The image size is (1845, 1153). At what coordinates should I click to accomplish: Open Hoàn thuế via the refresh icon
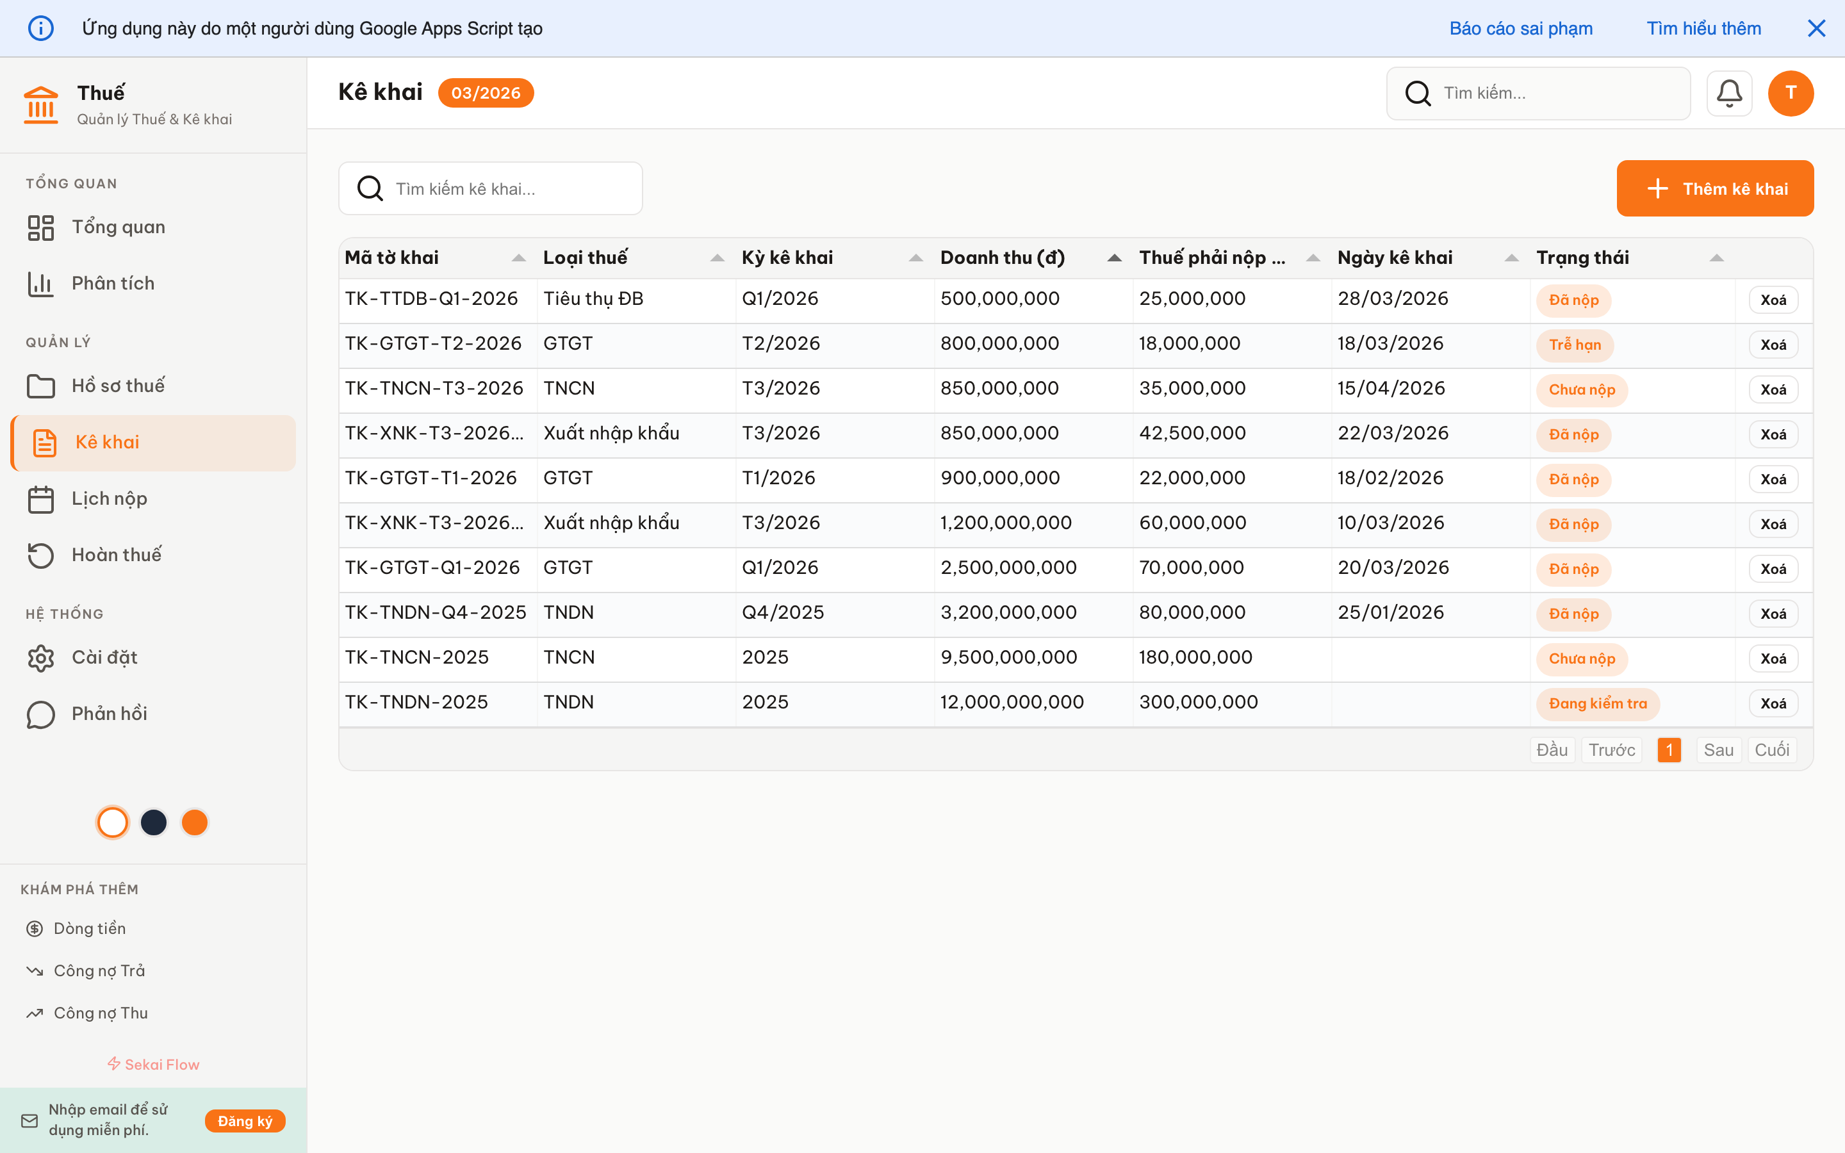click(x=40, y=555)
